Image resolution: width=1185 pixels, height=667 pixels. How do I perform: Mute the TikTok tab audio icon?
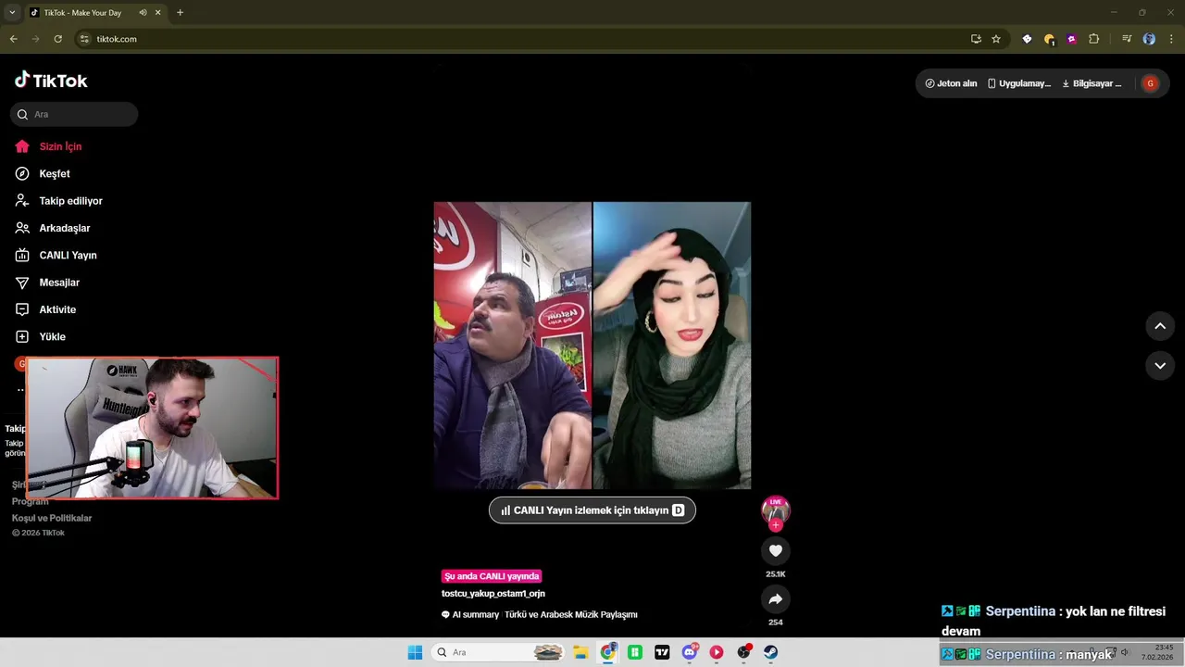[x=143, y=13]
